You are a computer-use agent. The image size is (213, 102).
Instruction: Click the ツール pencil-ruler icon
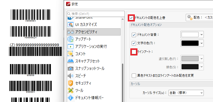(70, 90)
